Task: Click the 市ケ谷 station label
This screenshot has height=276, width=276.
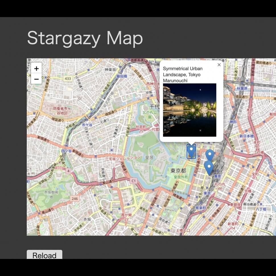Action: point(87,125)
